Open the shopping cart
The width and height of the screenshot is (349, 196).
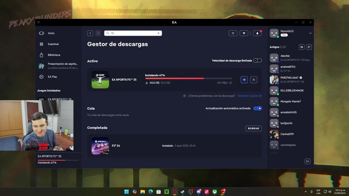click(244, 33)
